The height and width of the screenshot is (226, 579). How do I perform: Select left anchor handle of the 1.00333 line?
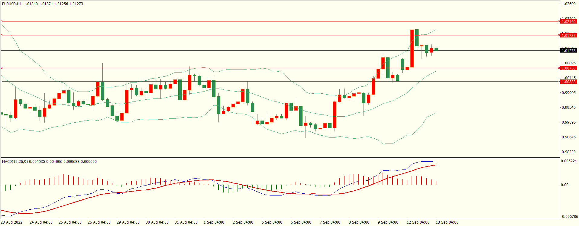(2, 82)
